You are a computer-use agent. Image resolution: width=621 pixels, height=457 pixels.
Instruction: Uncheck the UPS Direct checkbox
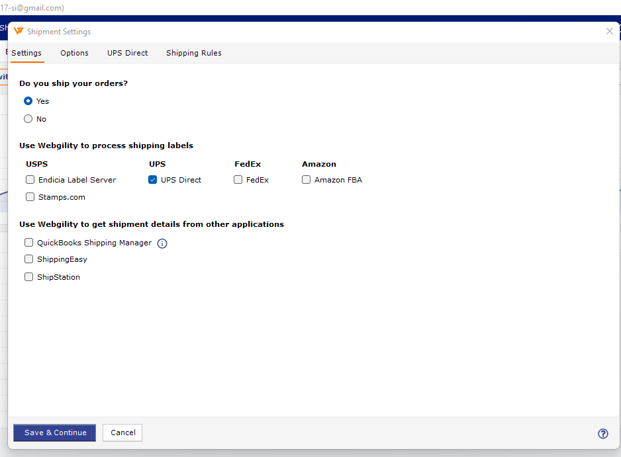[x=152, y=180]
